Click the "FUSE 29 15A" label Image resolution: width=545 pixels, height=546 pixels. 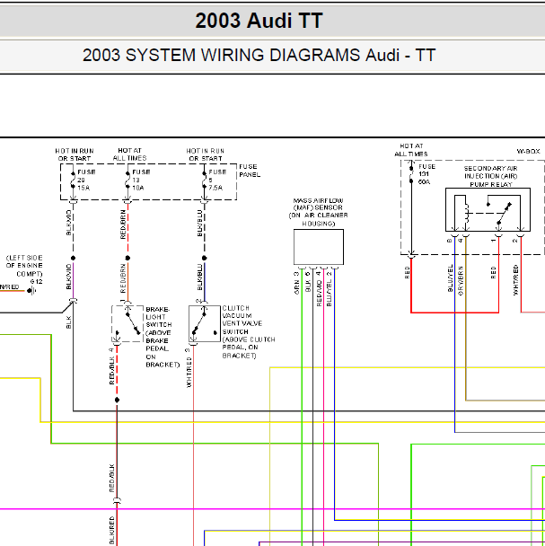click(86, 180)
